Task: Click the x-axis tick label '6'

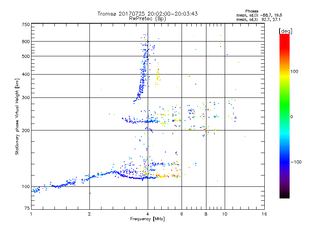Action: point(182,214)
